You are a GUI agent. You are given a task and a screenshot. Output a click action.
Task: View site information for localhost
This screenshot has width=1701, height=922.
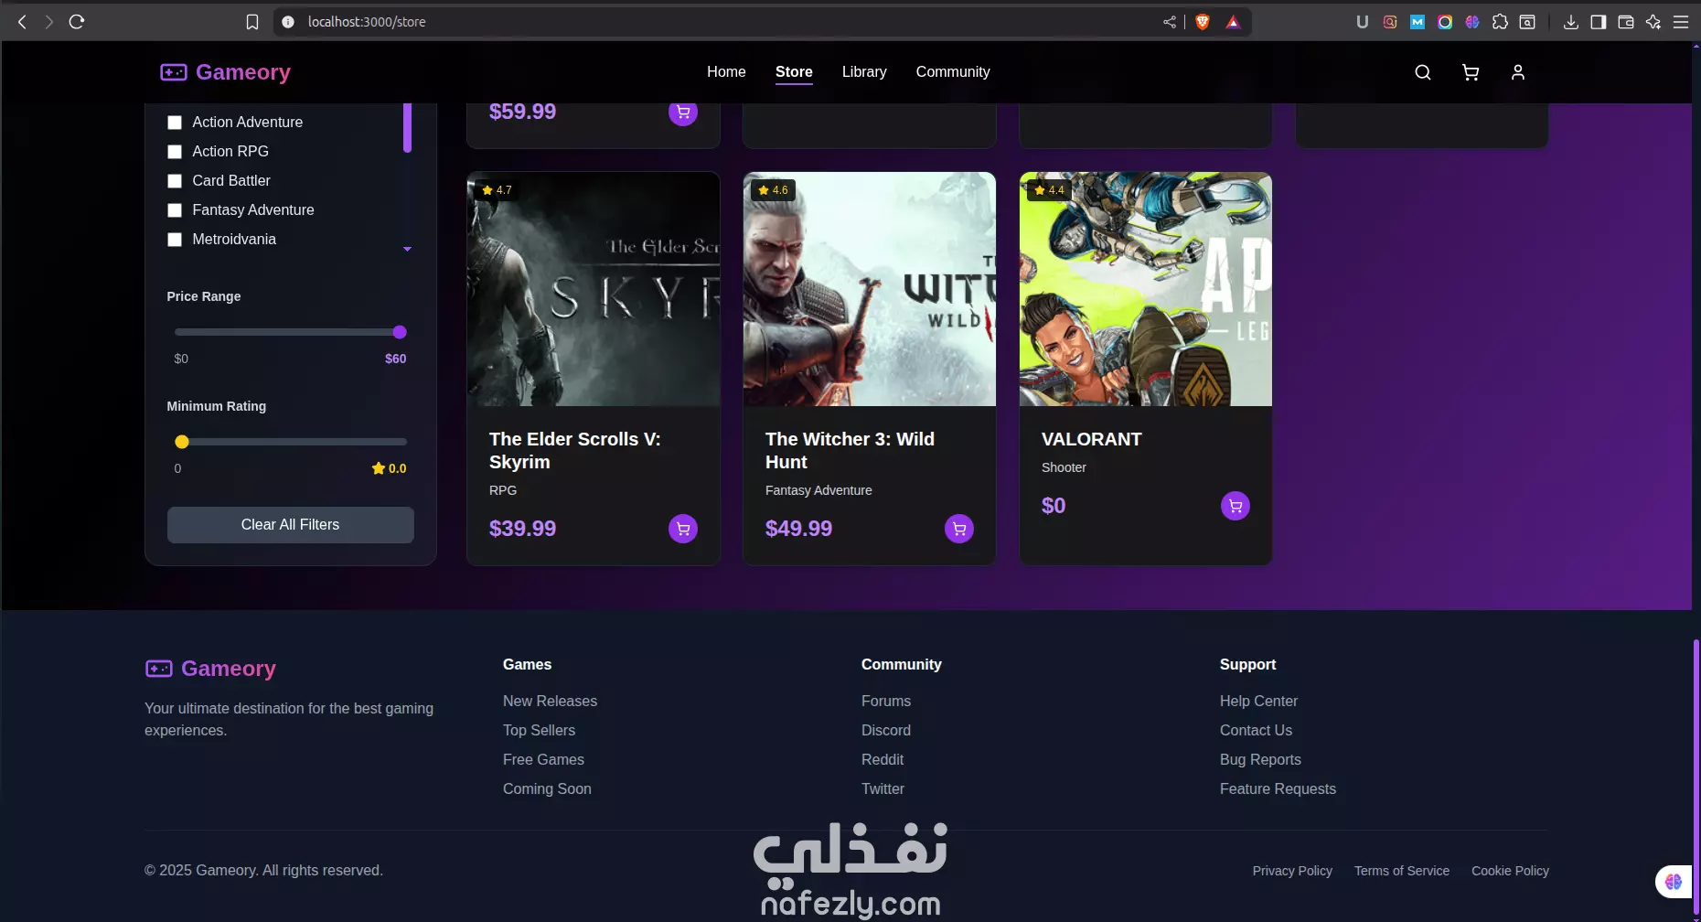click(x=288, y=22)
